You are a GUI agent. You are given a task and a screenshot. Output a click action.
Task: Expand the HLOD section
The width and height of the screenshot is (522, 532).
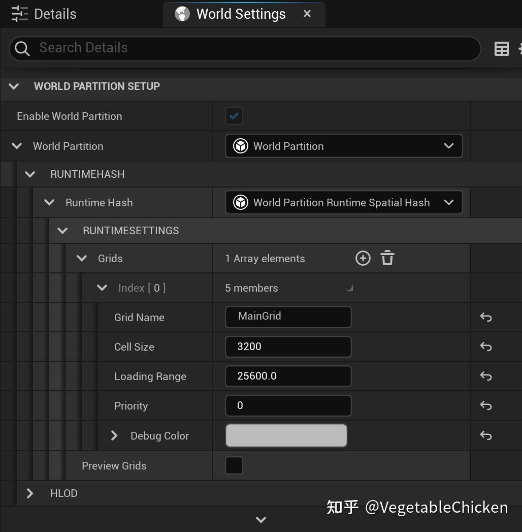tap(29, 493)
